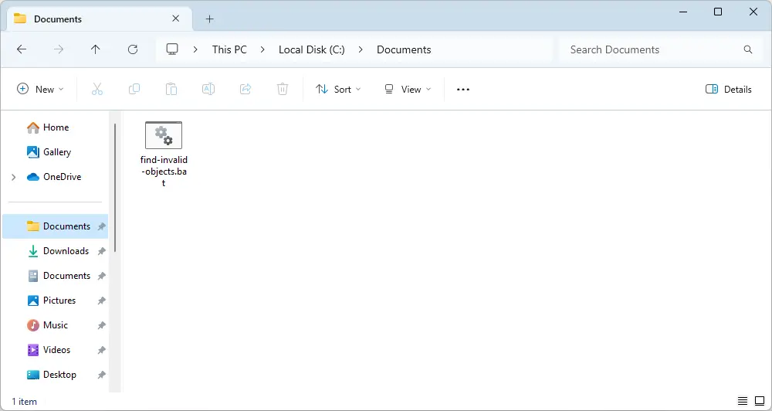Open the Sort dropdown menu
772x411 pixels.
pyautogui.click(x=338, y=89)
